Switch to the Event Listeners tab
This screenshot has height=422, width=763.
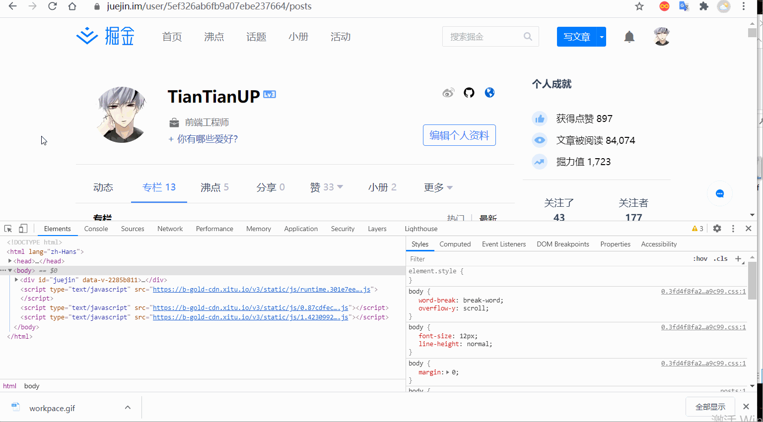(504, 244)
